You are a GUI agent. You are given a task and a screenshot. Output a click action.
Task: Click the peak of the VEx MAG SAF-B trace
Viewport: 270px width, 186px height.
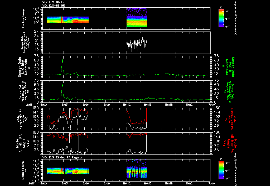point(62,84)
